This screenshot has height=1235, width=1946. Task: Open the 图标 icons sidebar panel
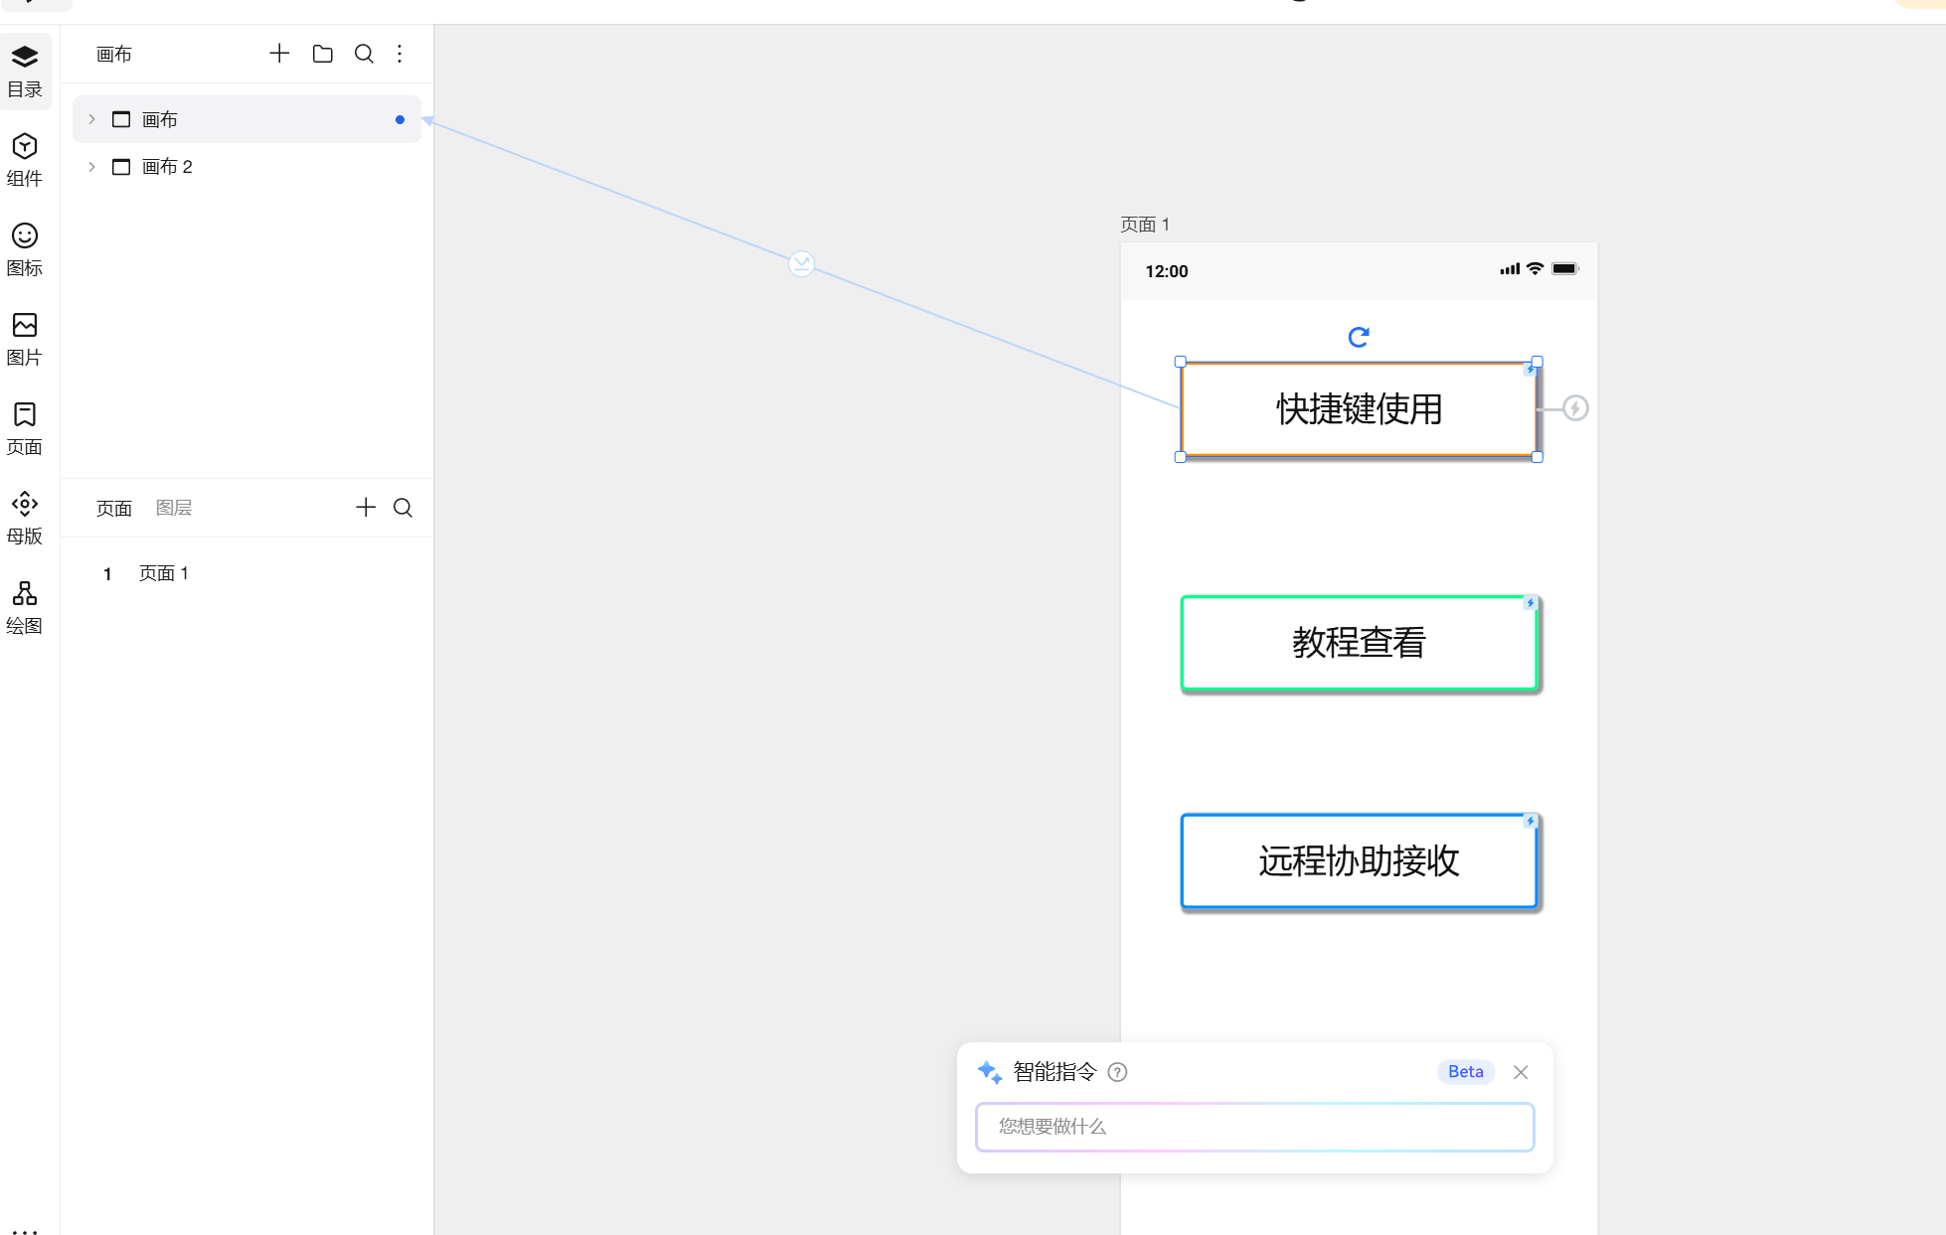[25, 248]
